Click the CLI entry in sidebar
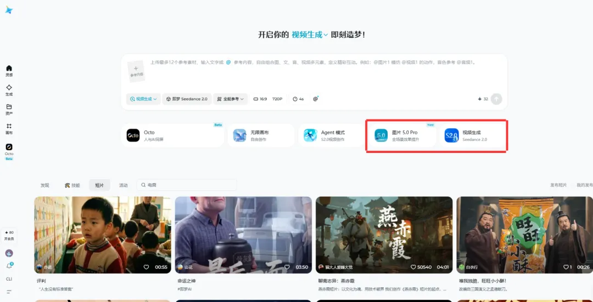Viewport: 593px width, 302px height. [9, 279]
